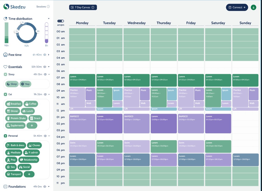This screenshot has width=262, height=191.
Task: Select the Snack chip
Action: (35, 118)
